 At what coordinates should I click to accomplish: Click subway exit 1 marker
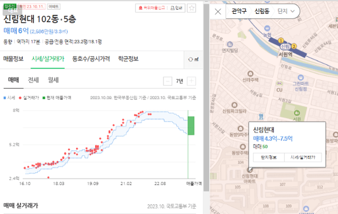tap(281, 40)
